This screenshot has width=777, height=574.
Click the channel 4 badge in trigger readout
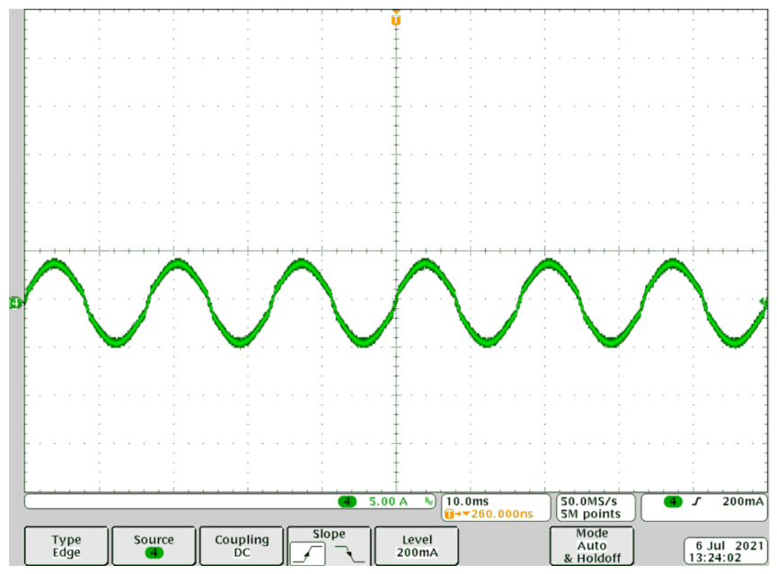[673, 501]
